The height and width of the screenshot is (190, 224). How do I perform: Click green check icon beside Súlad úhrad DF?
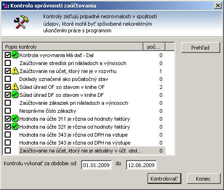(x=15, y=95)
